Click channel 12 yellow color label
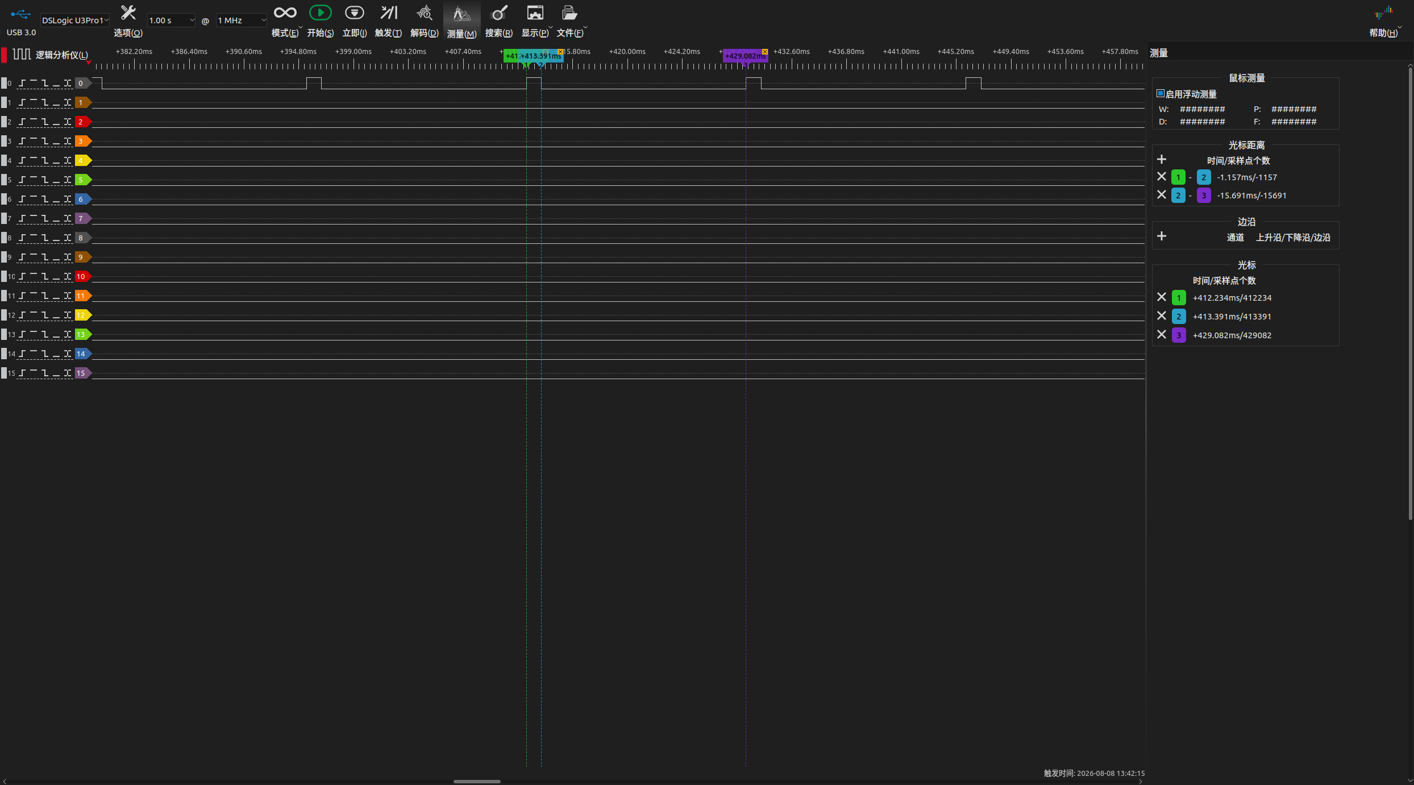The height and width of the screenshot is (785, 1414). (82, 315)
